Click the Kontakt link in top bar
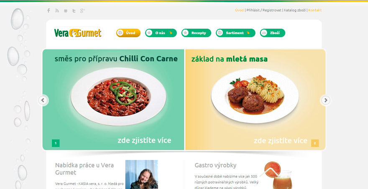Viewport: 368px width, 189px height. (x=315, y=10)
